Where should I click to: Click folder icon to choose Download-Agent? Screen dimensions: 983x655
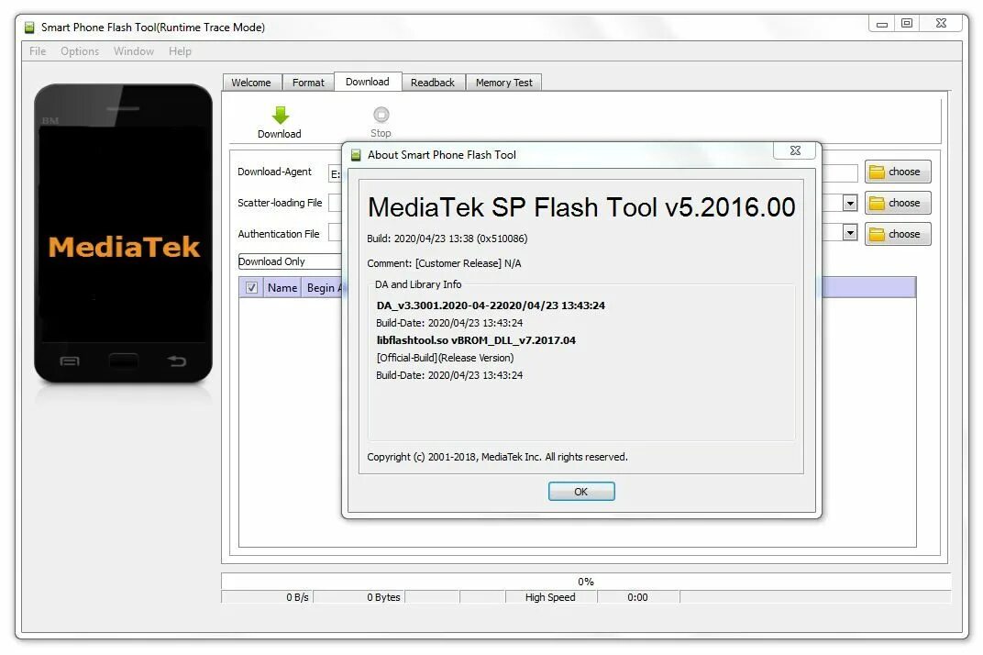click(877, 172)
